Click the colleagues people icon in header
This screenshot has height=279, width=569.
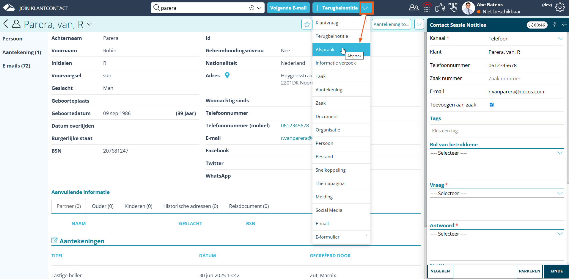click(414, 7)
